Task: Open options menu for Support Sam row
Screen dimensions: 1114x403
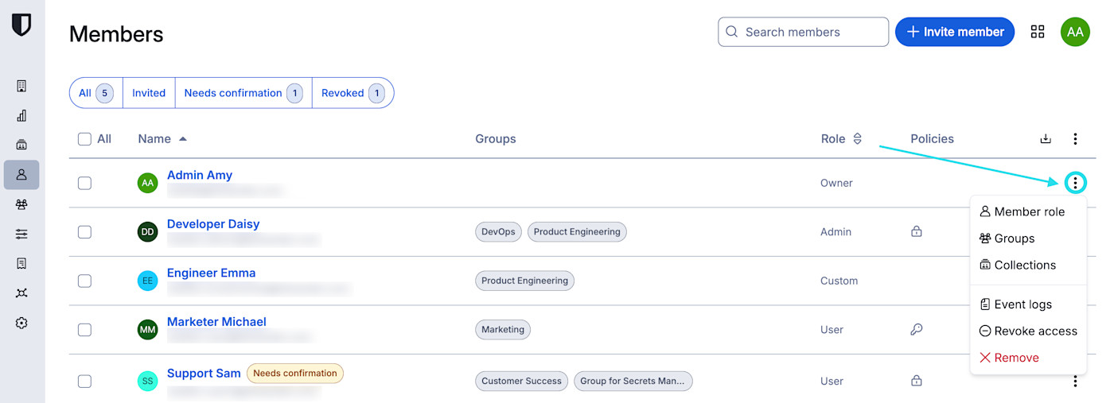Action: (1075, 382)
